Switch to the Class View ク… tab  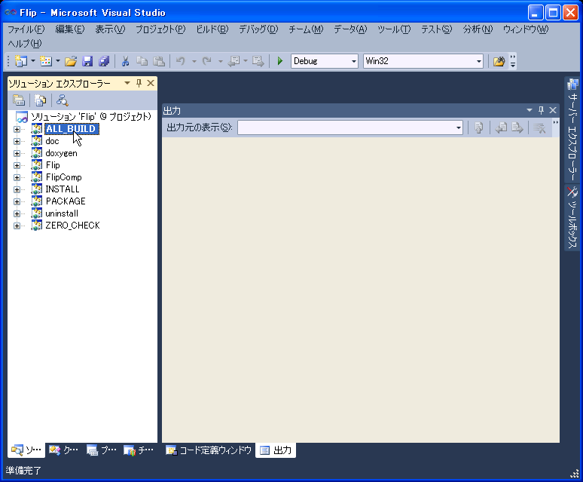[x=63, y=450]
